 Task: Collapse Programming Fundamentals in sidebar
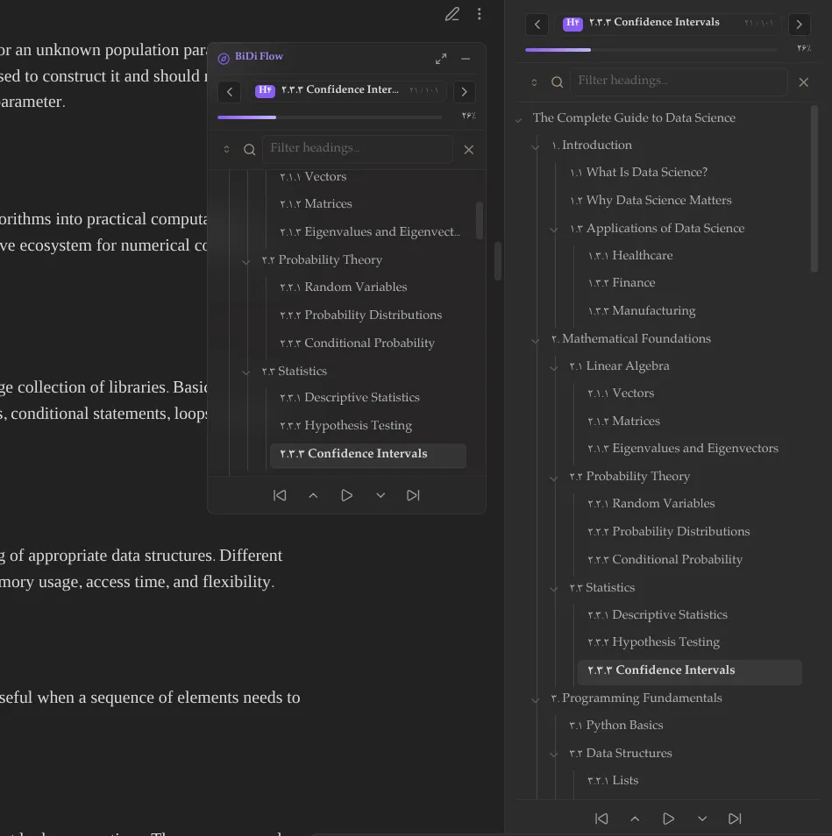click(x=536, y=699)
